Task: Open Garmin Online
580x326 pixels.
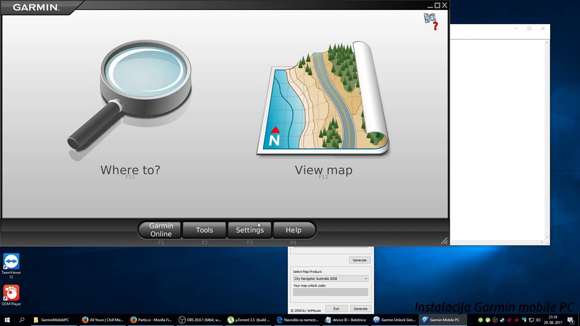Action: (x=161, y=230)
